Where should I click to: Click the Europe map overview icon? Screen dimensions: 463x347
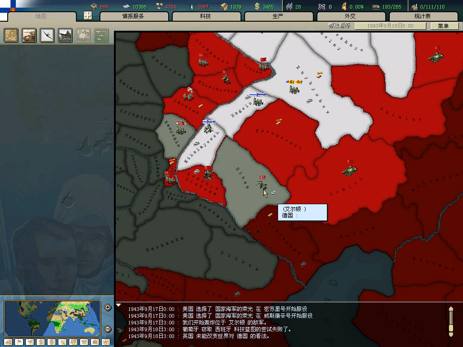pyautogui.click(x=11, y=35)
